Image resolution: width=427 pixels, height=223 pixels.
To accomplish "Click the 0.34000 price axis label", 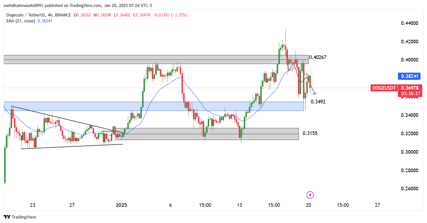I will coord(410,115).
